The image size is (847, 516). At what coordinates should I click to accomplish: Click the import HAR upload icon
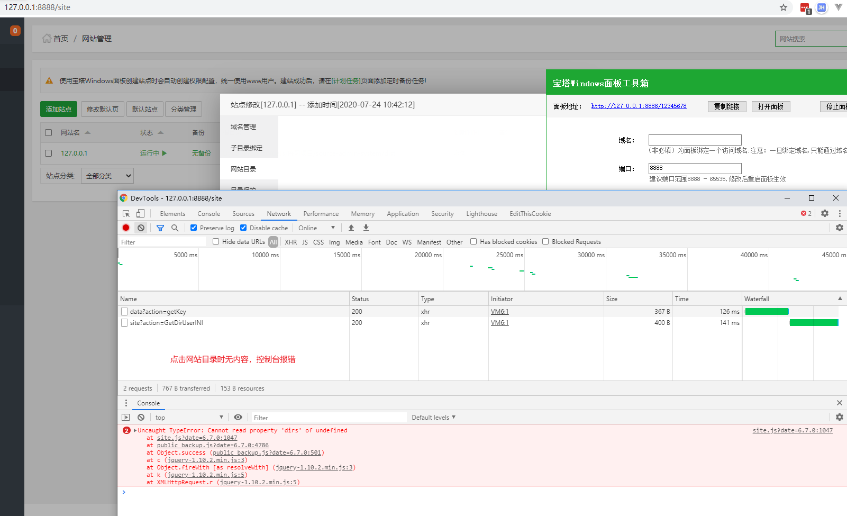[x=351, y=228]
